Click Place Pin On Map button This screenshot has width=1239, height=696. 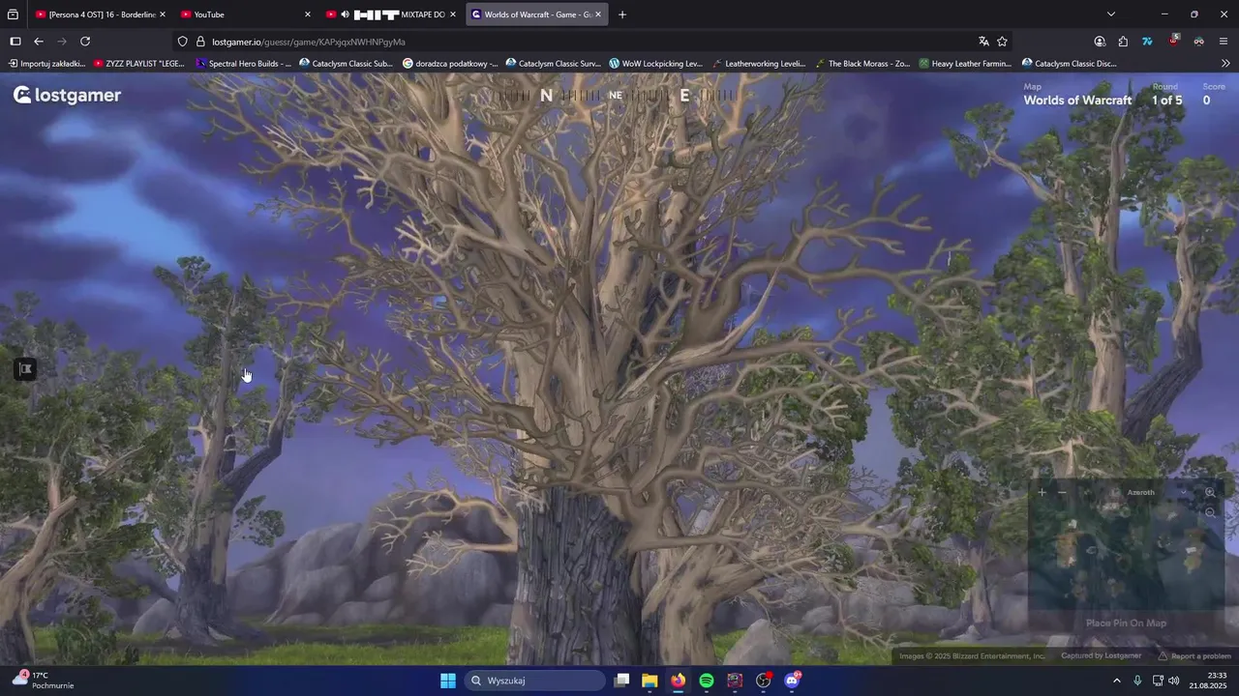[x=1126, y=623]
